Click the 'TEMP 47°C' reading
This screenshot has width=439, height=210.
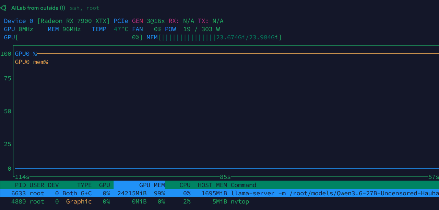(x=110, y=29)
